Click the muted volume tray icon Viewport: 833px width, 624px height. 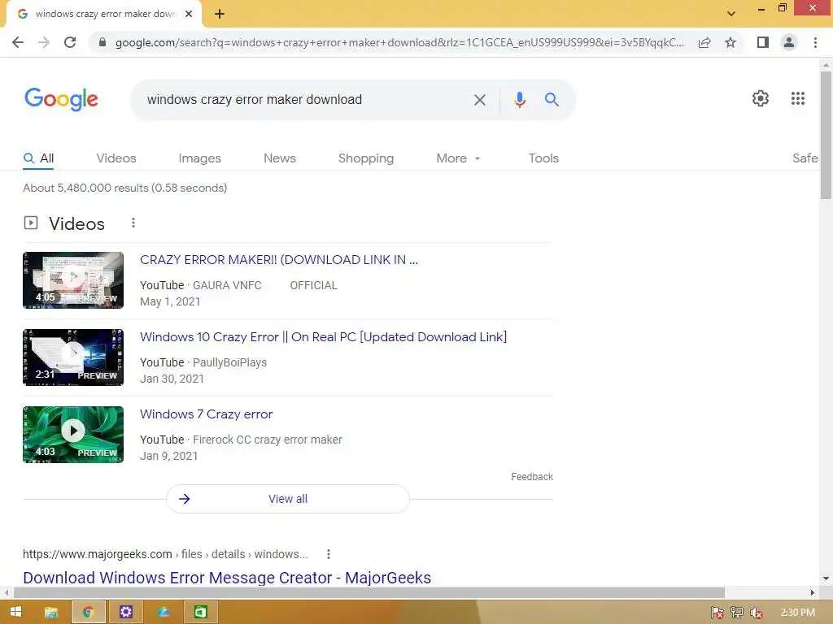click(x=757, y=613)
